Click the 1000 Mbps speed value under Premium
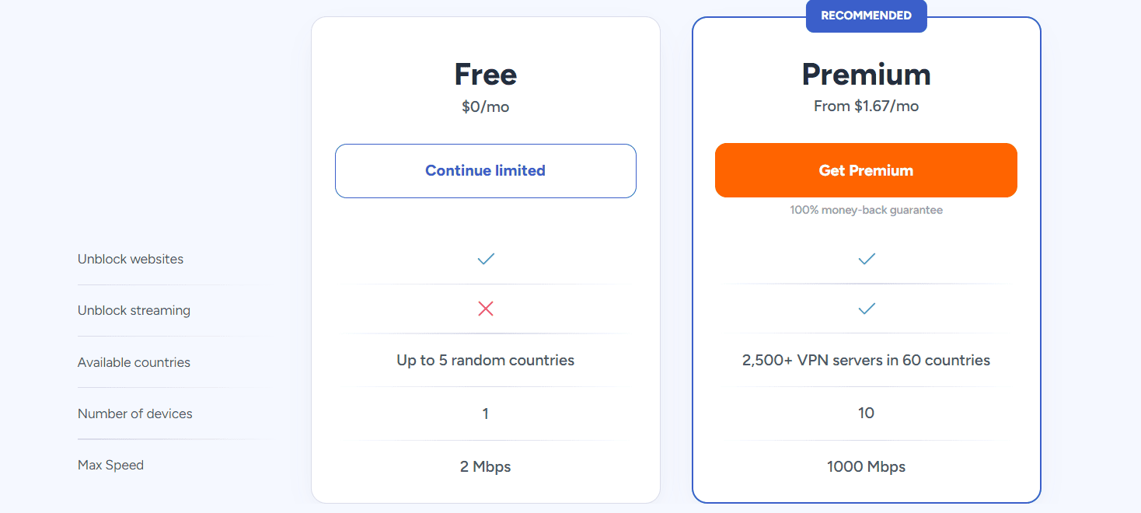 [866, 466]
